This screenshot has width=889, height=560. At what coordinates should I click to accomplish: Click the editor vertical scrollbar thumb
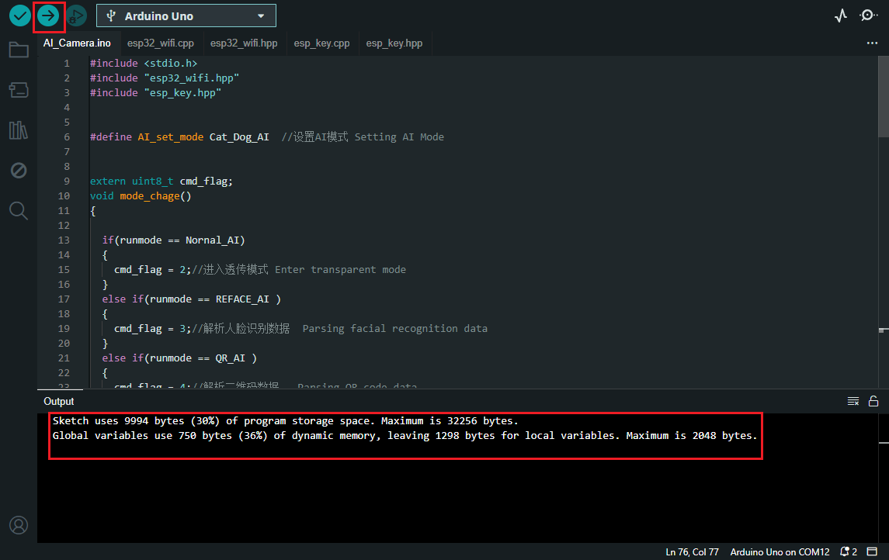884,96
